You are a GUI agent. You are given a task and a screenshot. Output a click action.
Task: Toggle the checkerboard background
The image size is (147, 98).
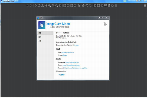pos(98,6)
